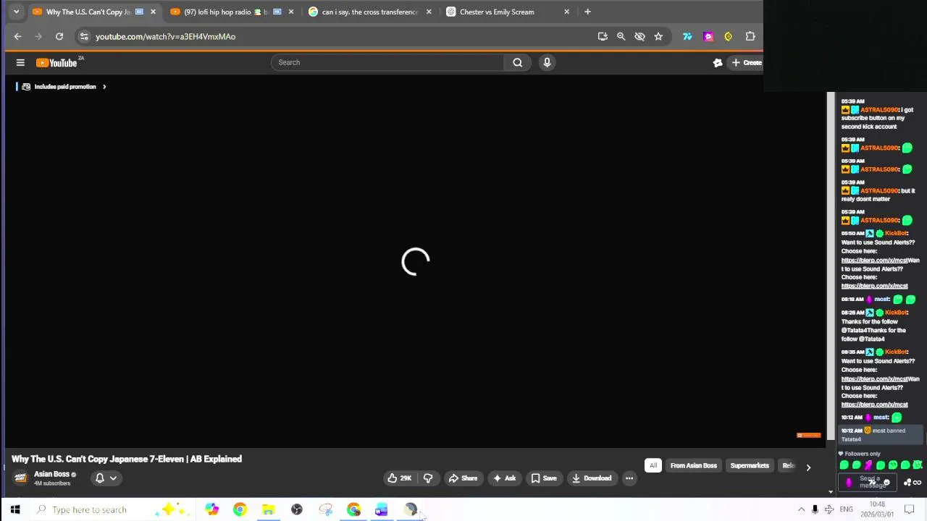Open the site information icon in address bar
The height and width of the screenshot is (521, 927).
coord(84,36)
